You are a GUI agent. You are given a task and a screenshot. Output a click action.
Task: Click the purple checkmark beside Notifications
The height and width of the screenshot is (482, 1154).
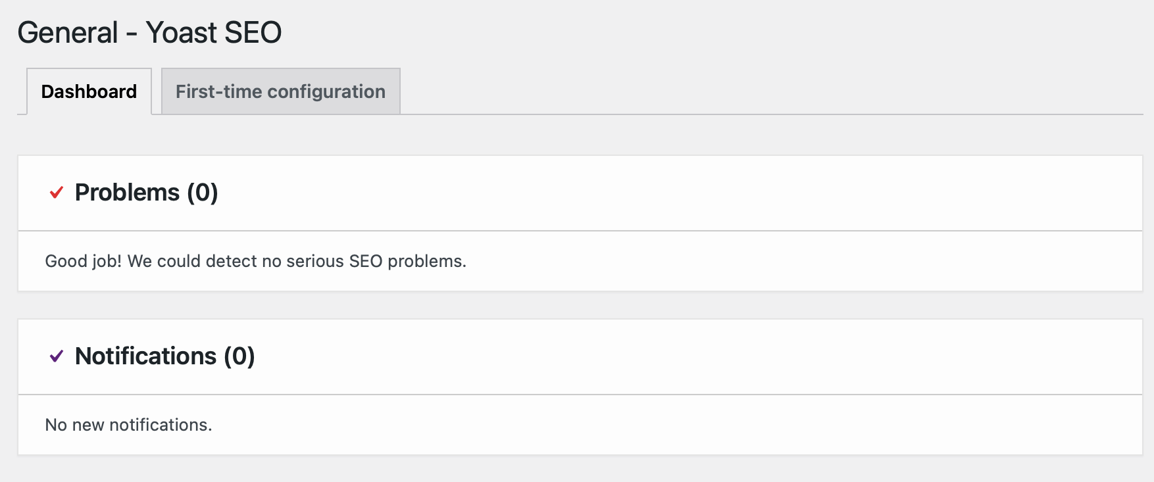[56, 356]
